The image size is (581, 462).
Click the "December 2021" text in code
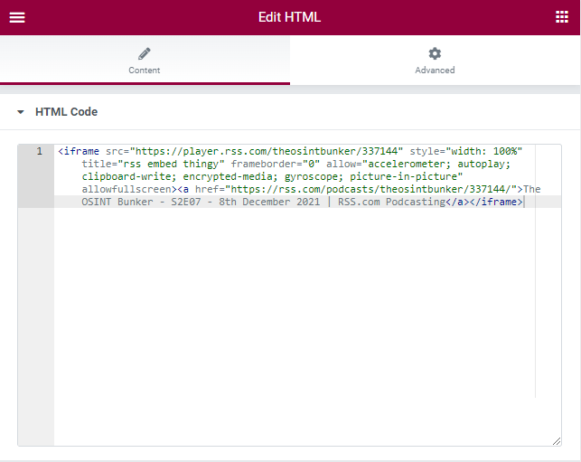[x=281, y=202]
